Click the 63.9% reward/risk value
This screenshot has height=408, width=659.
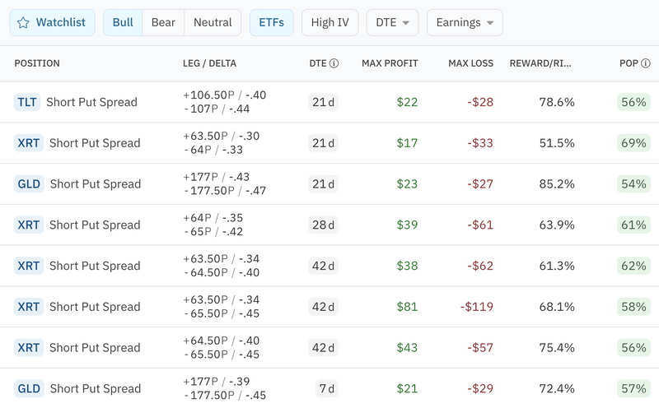[x=557, y=225]
